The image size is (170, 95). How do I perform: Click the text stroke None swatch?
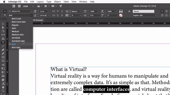pos(121,15)
